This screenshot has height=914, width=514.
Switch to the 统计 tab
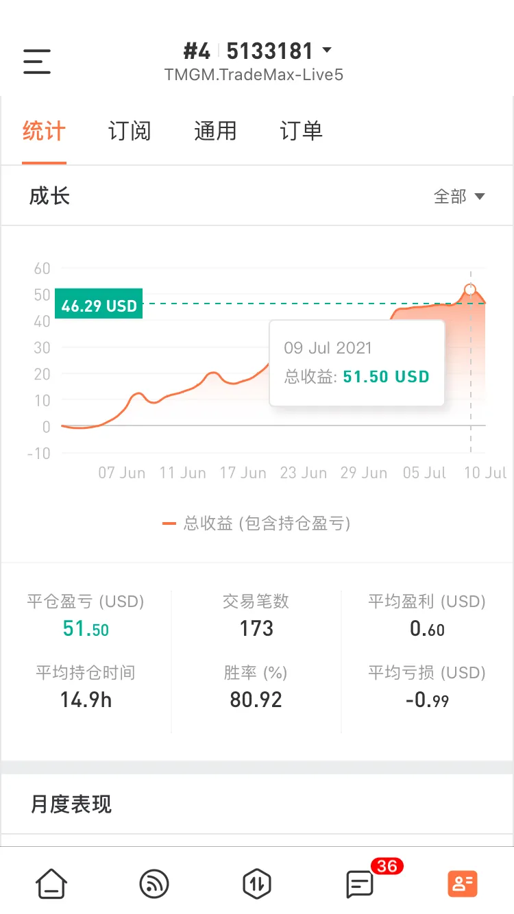click(44, 131)
